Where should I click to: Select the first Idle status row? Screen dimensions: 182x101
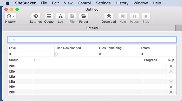point(12,66)
